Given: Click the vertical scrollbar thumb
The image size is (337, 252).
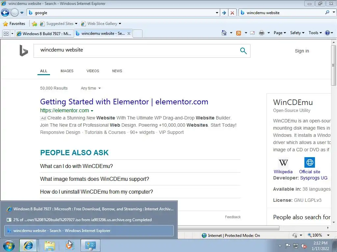Looking at the screenshot, I should pyautogui.click(x=333, y=65).
